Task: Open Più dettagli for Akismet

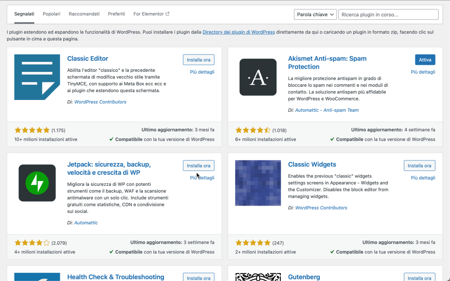Action: click(423, 72)
